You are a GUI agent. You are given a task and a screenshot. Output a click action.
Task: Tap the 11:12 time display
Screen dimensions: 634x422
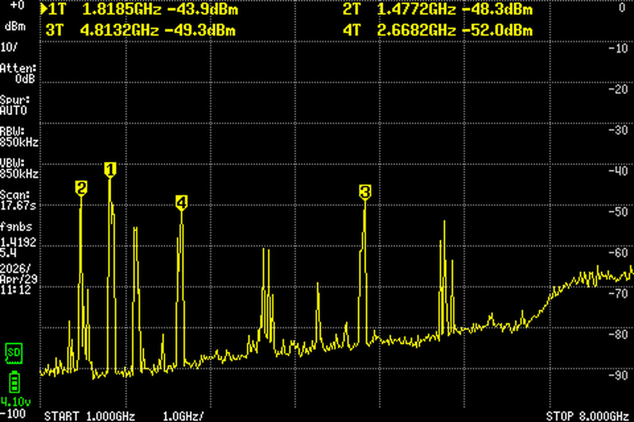click(16, 290)
